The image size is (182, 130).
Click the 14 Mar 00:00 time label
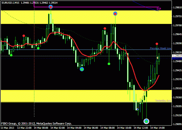41,128
